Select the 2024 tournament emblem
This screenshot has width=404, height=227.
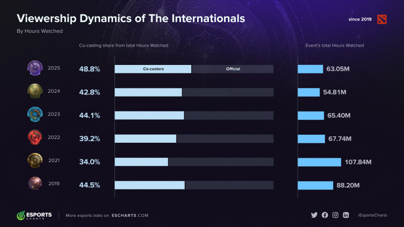(x=34, y=91)
